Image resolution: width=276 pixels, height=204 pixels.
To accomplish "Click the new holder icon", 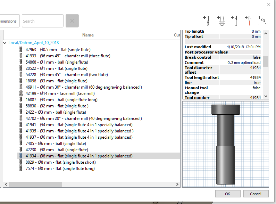I will [221, 21].
